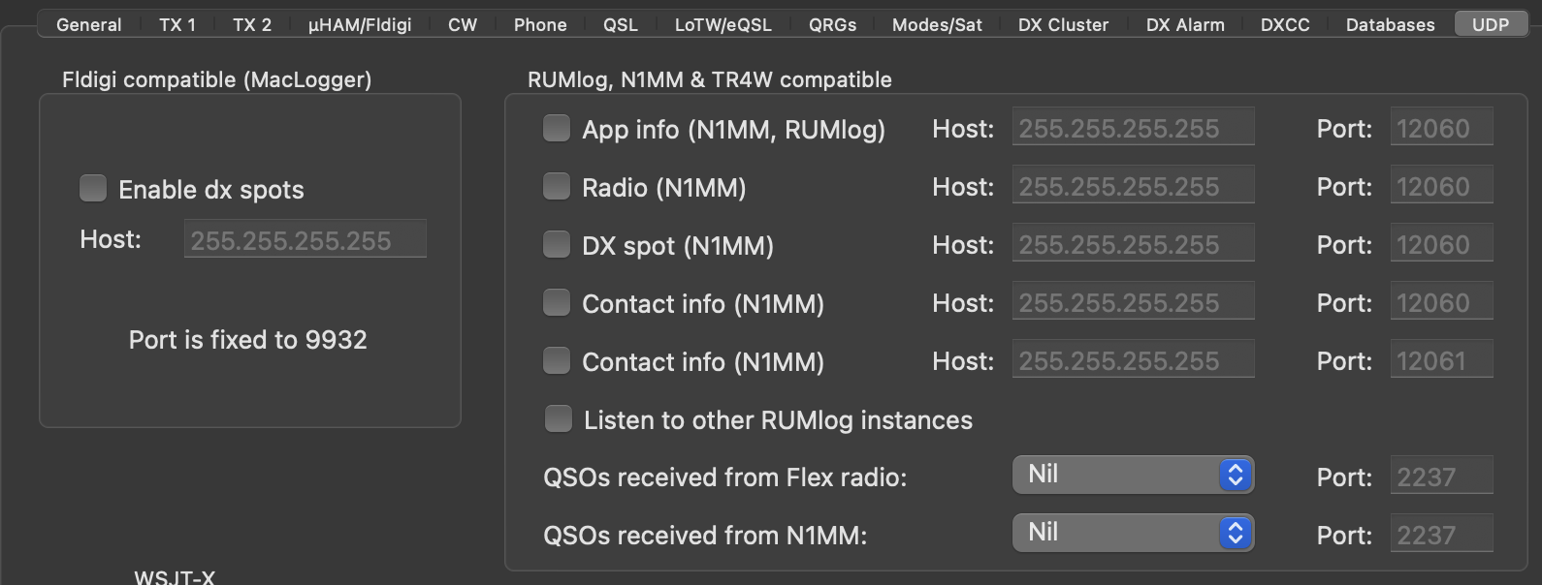Check Listen to other RUMlog instances
The image size is (1542, 585).
[x=559, y=419]
